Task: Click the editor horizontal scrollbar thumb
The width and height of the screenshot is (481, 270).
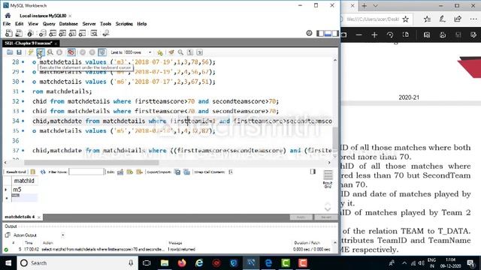Action: pos(92,163)
